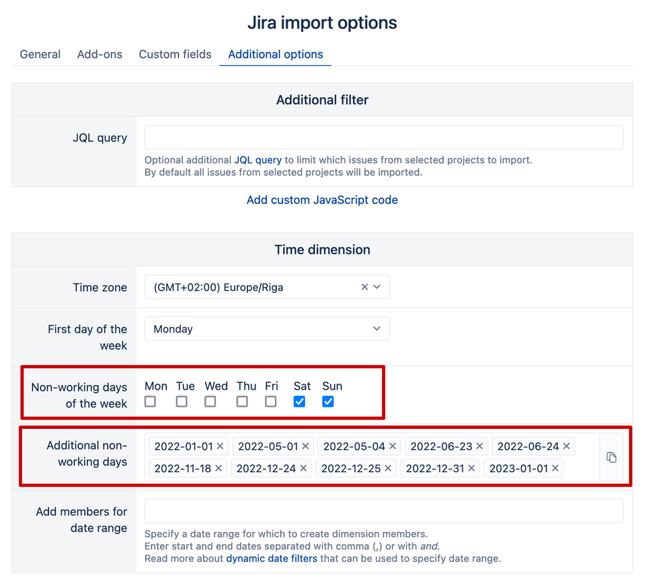Screen dimensions: 665x582
Task: Check Tue as non-working day
Action: tap(182, 402)
